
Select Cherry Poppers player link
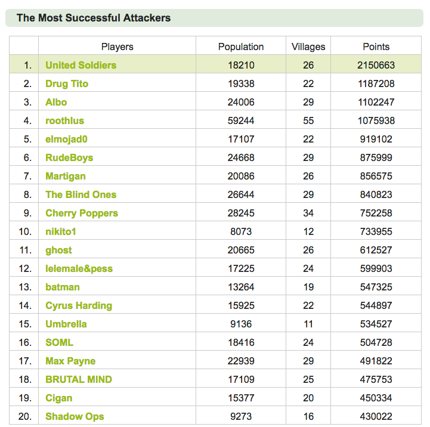82,213
